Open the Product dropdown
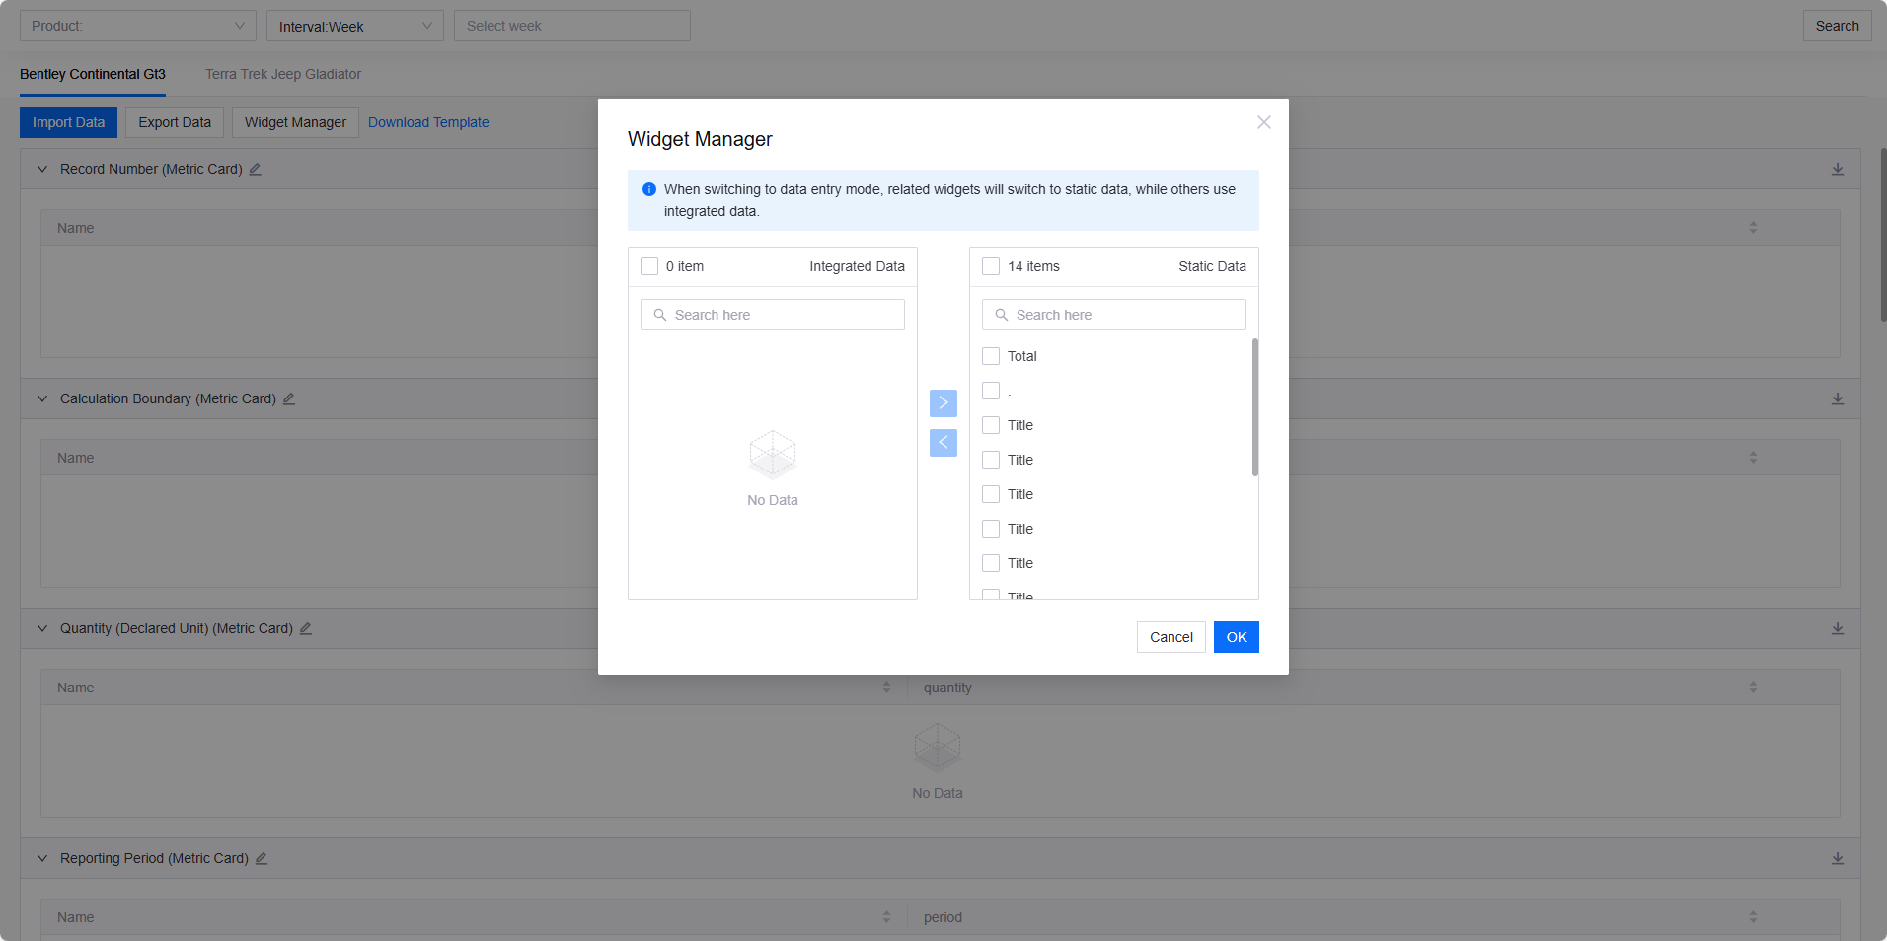1887x941 pixels. click(x=138, y=26)
